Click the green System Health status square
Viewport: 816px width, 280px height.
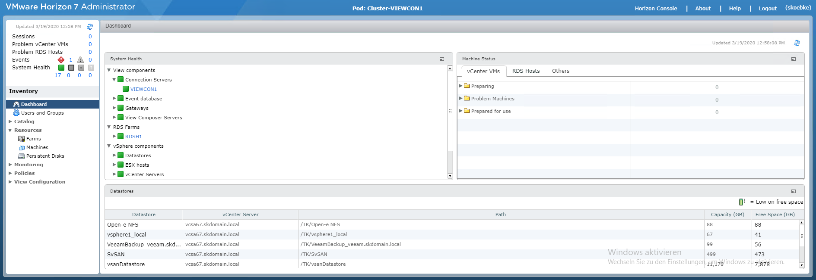click(x=61, y=68)
